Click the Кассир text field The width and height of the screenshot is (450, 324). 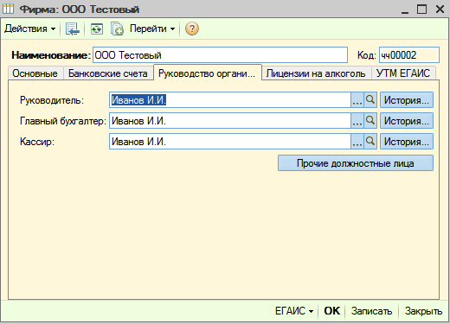click(230, 142)
